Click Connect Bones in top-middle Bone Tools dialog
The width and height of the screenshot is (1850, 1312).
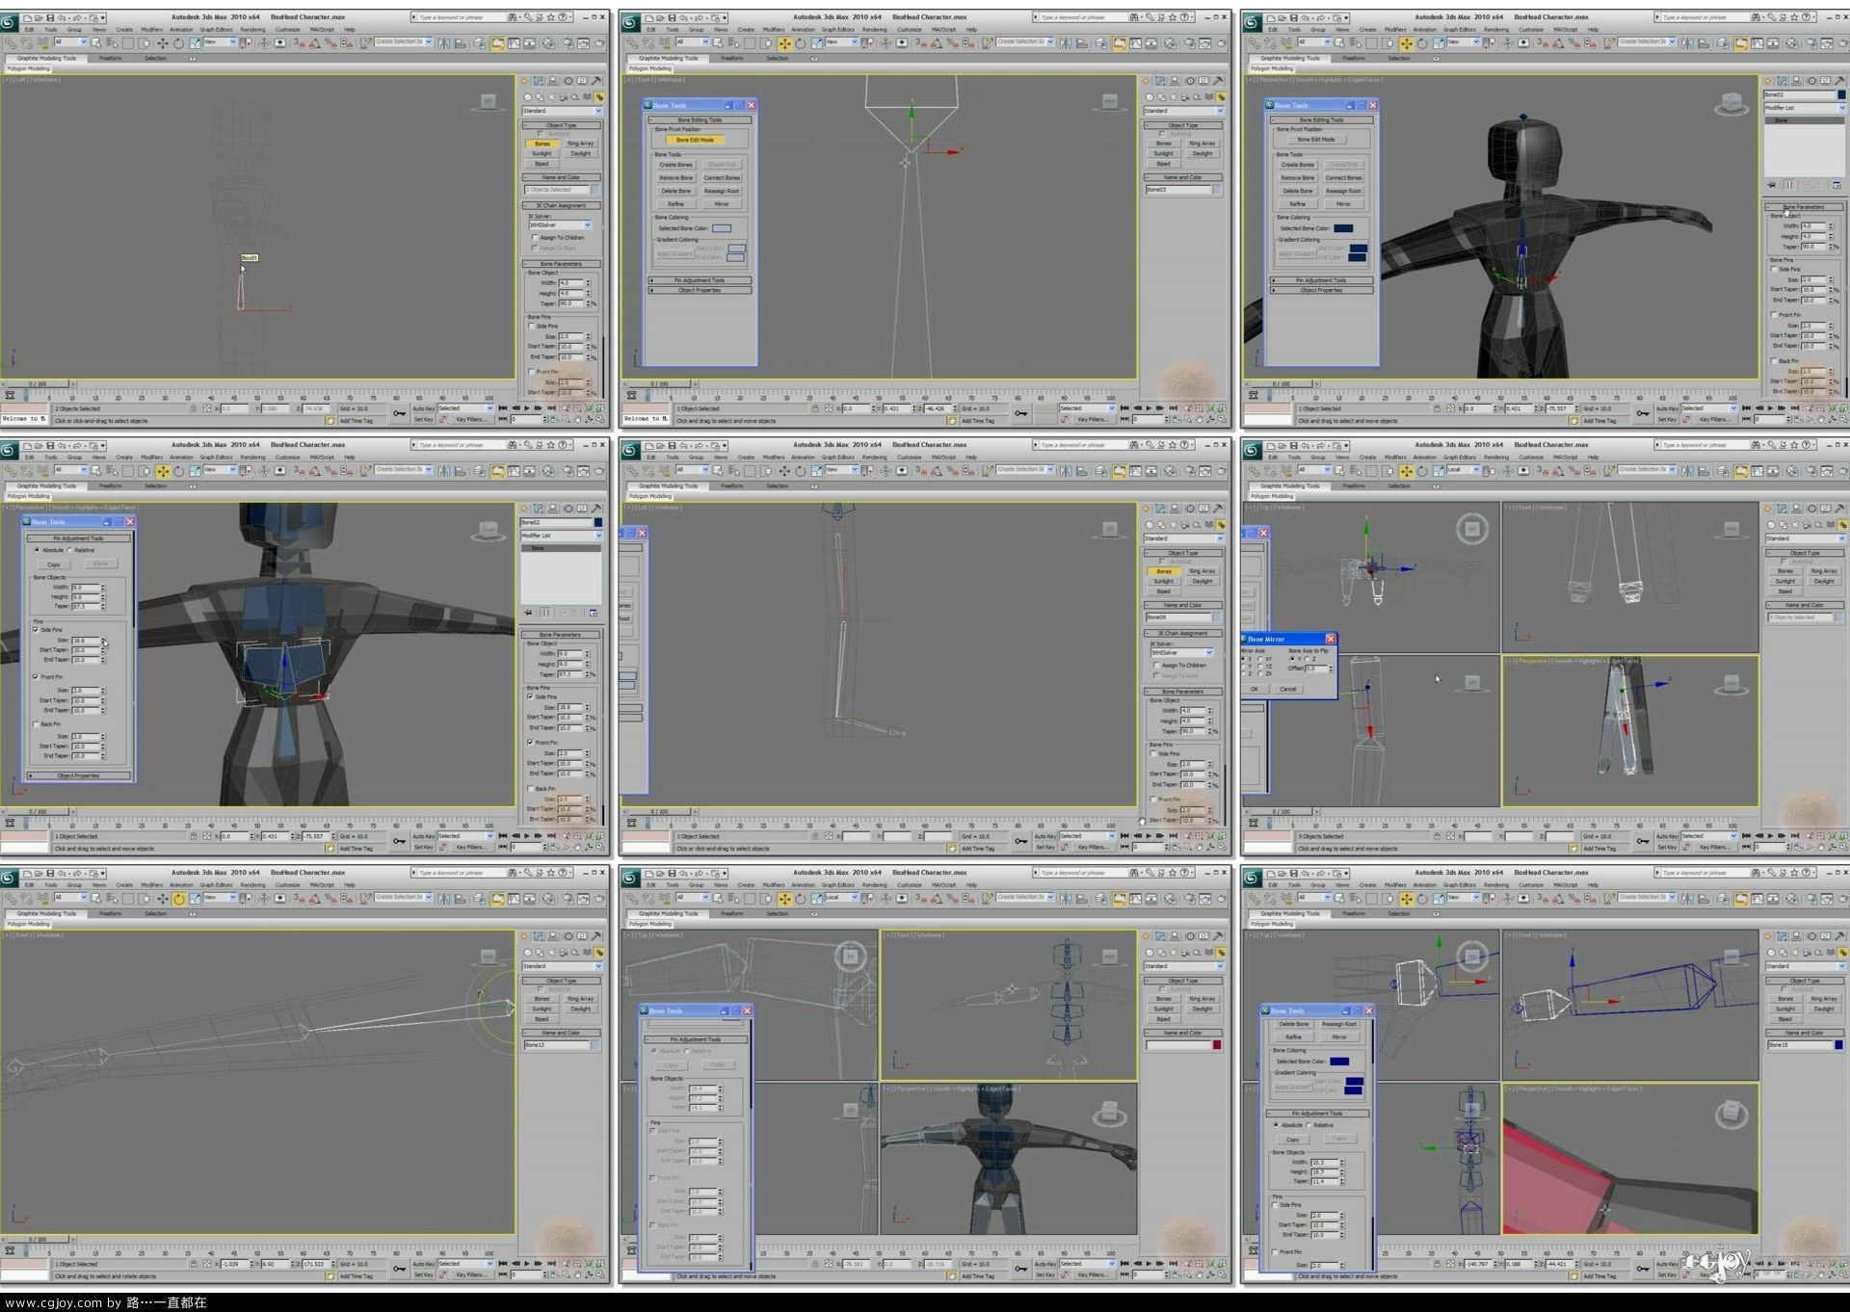(722, 178)
